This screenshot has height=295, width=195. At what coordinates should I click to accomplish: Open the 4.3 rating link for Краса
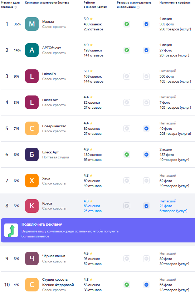click(88, 201)
